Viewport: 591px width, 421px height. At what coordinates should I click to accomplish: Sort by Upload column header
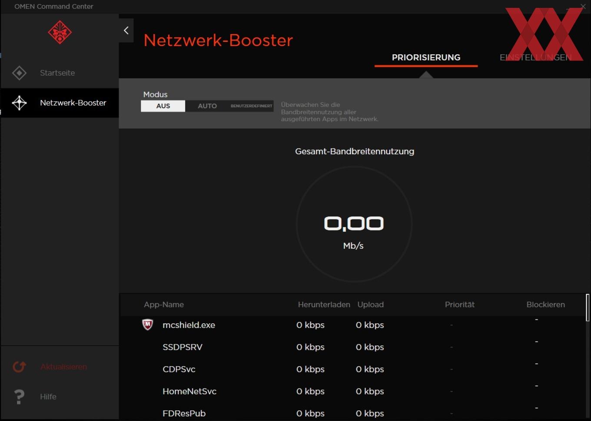click(371, 305)
